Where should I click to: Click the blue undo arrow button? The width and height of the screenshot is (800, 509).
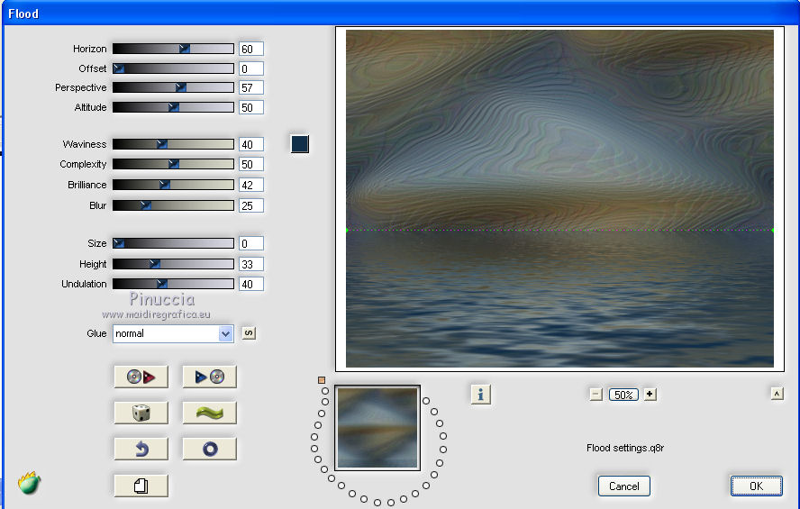click(x=141, y=449)
